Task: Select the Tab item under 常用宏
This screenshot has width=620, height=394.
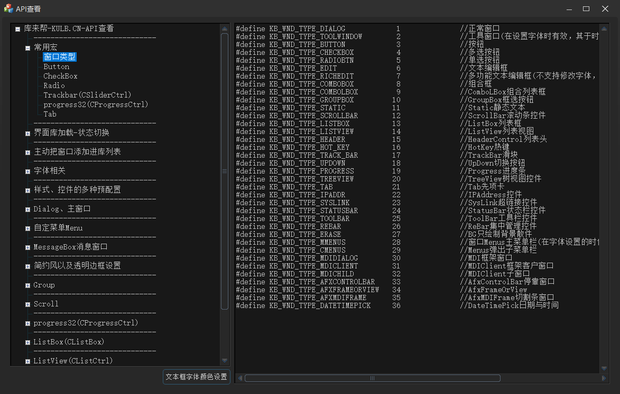Action: 50,114
